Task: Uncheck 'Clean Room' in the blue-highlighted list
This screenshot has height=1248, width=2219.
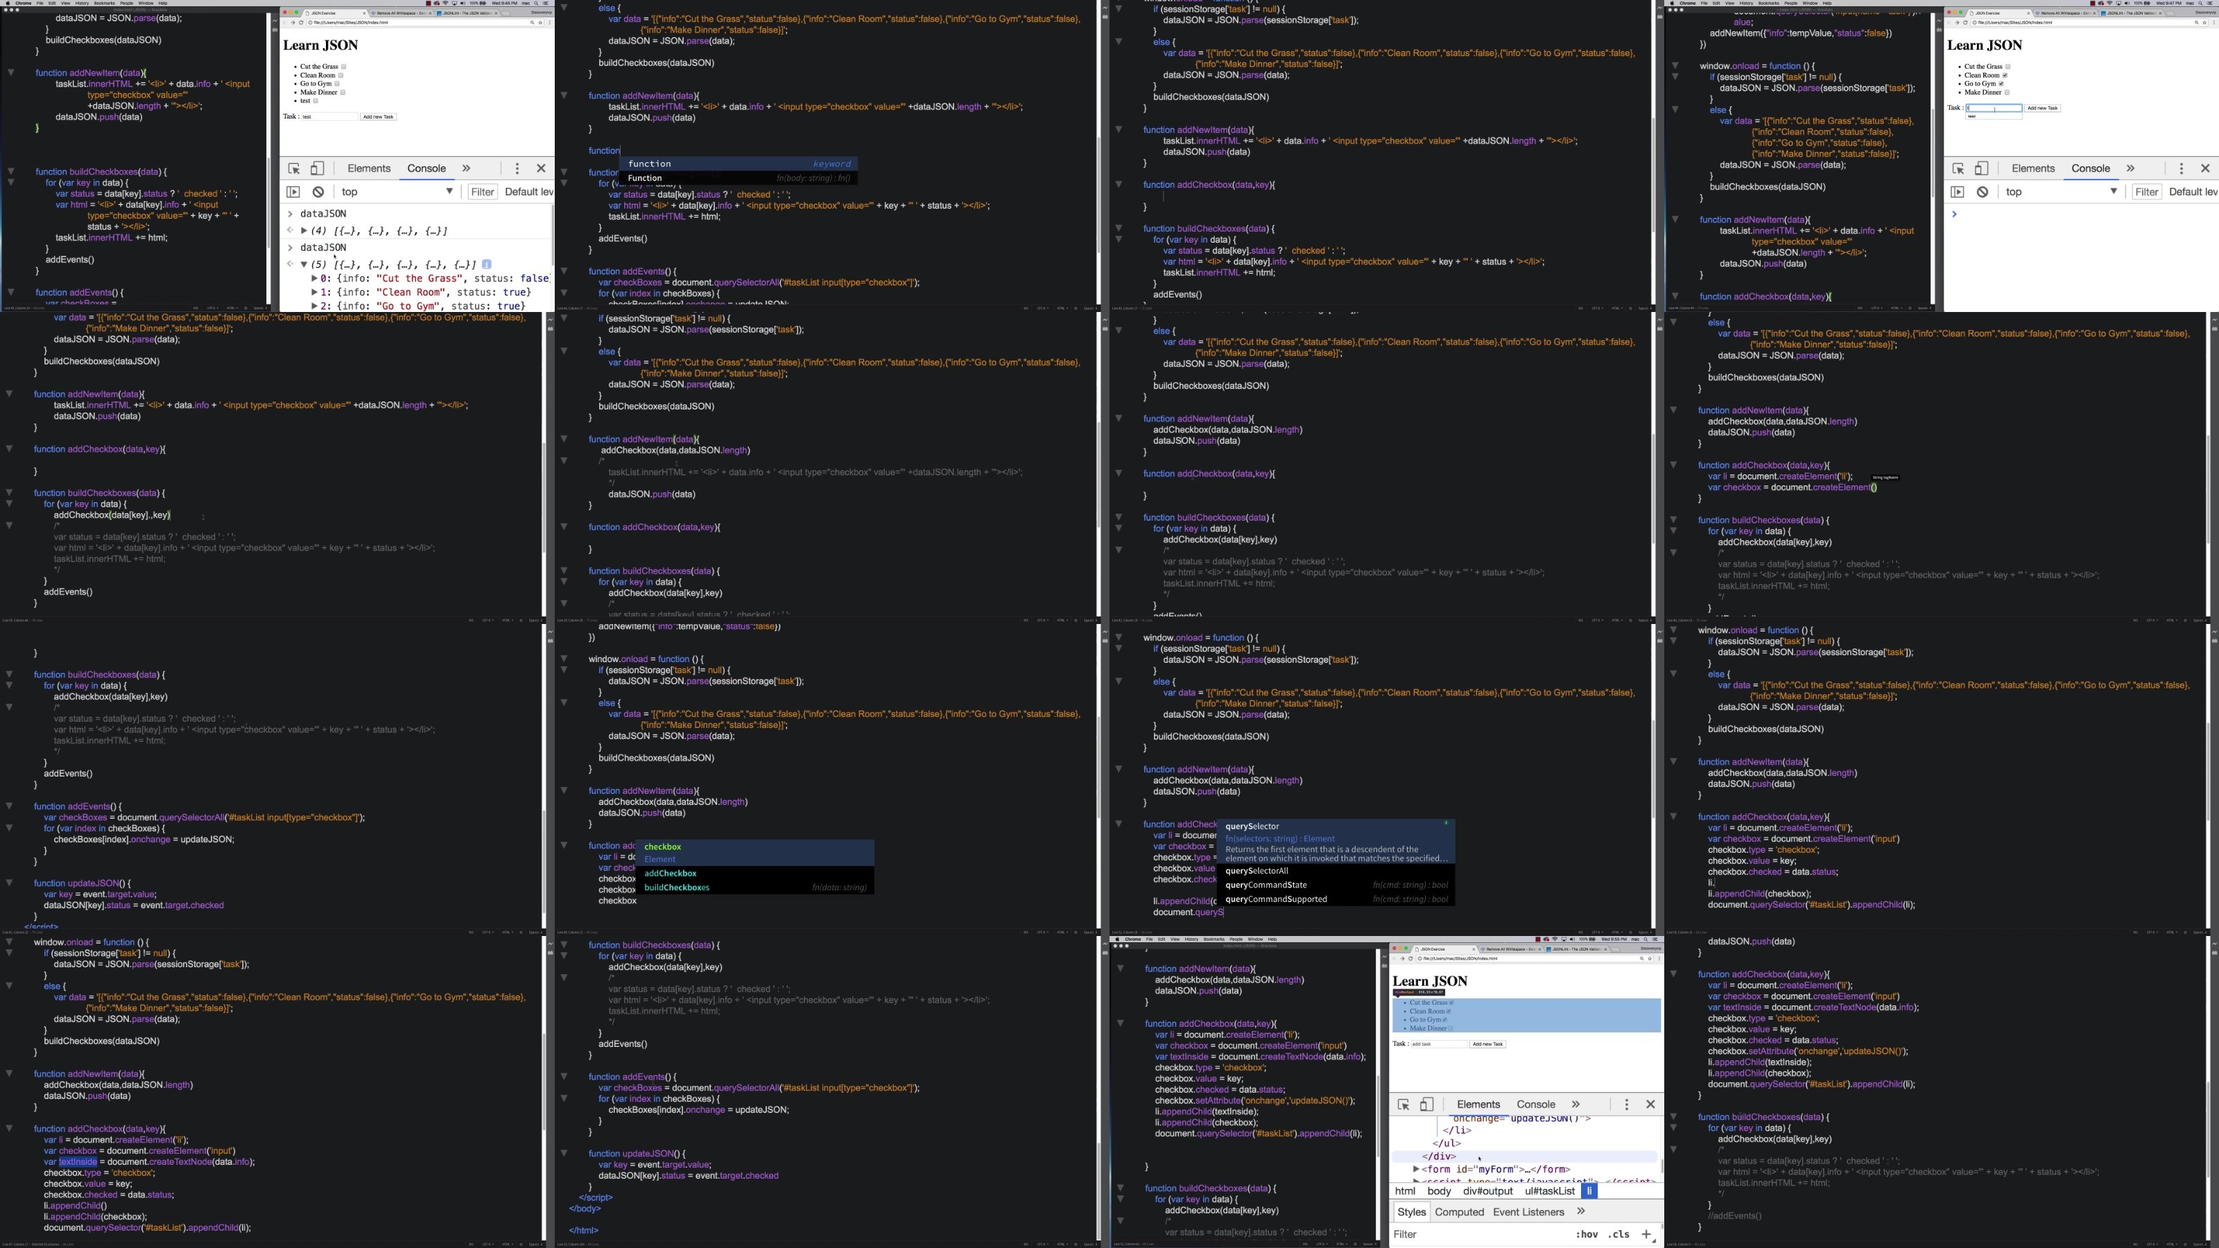Action: (x=1448, y=1011)
